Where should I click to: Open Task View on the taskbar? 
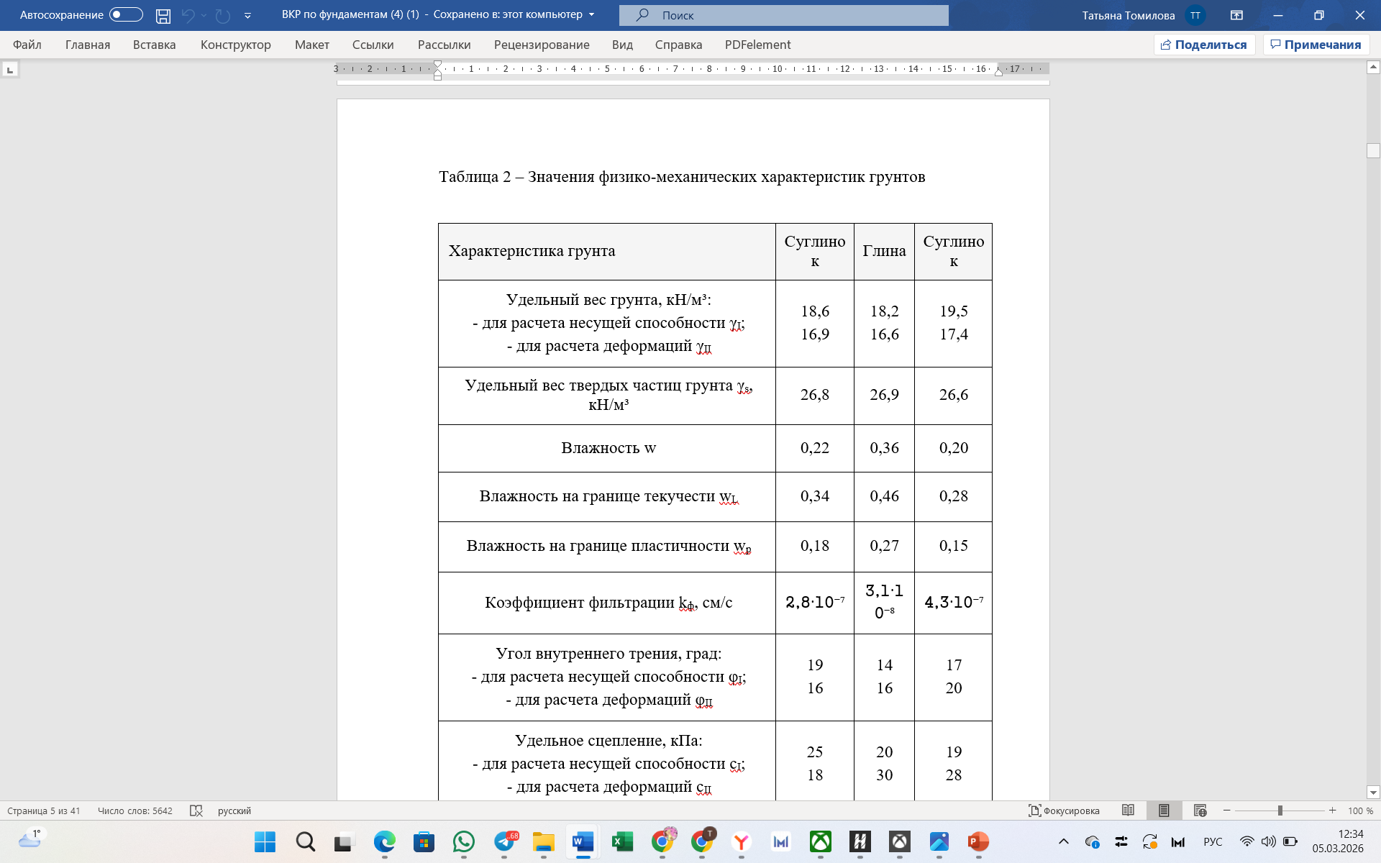click(345, 841)
